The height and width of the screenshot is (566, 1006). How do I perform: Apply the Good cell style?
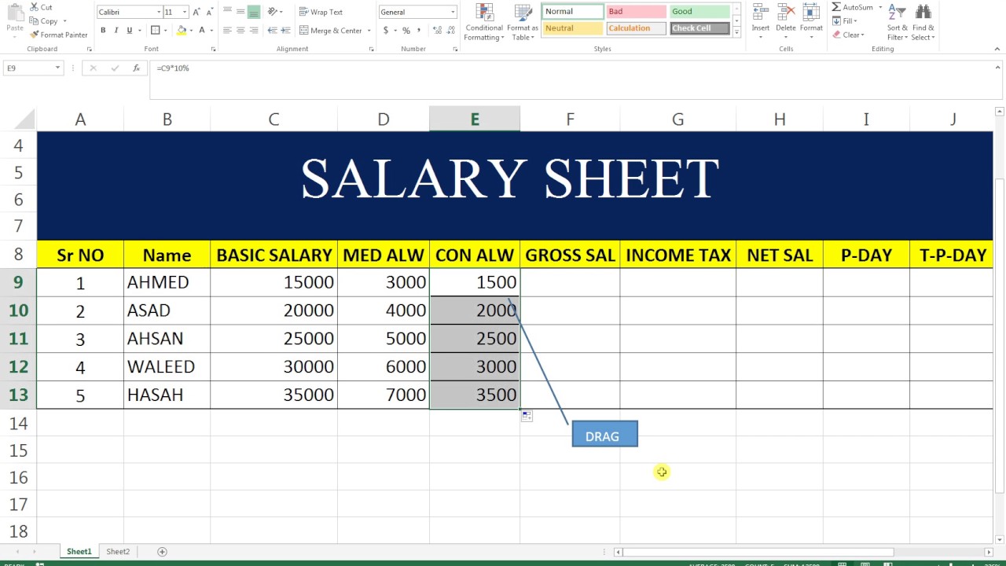pos(699,12)
